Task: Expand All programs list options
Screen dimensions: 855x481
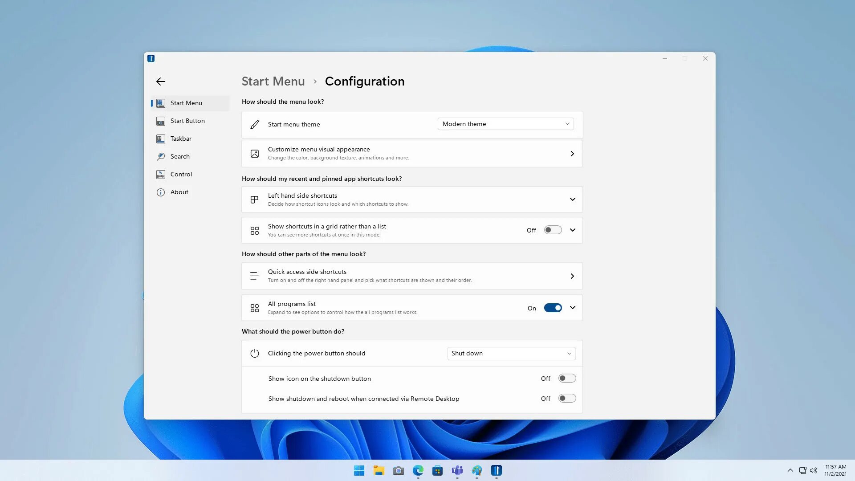Action: [573, 307]
